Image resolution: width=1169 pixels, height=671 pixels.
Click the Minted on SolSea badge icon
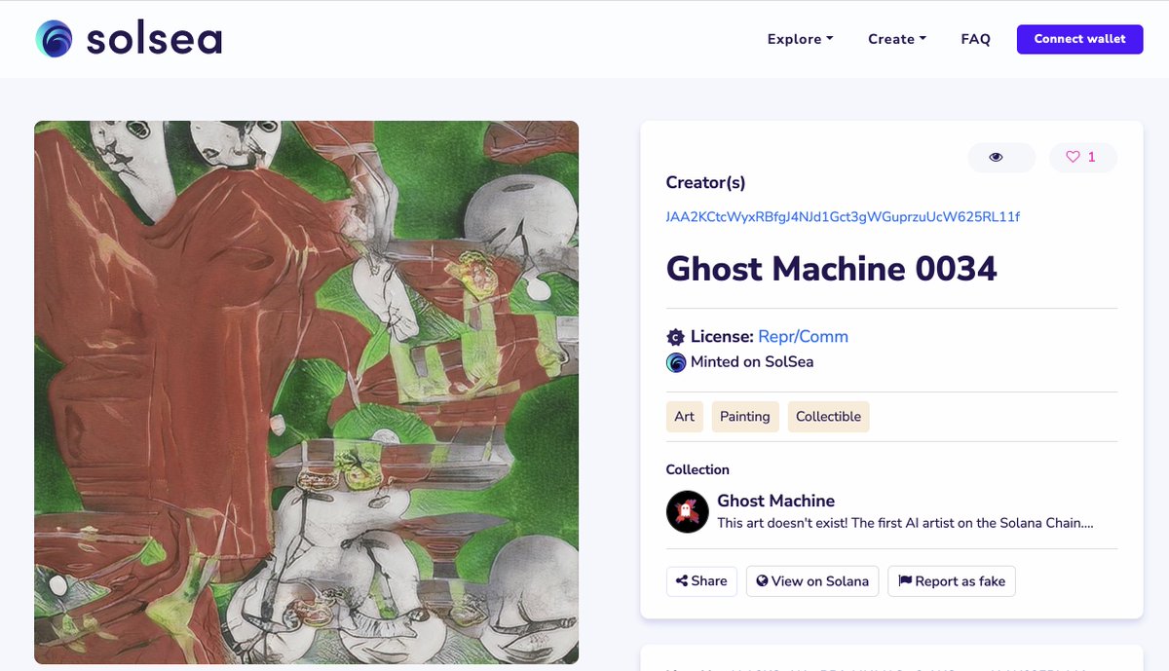click(x=675, y=362)
